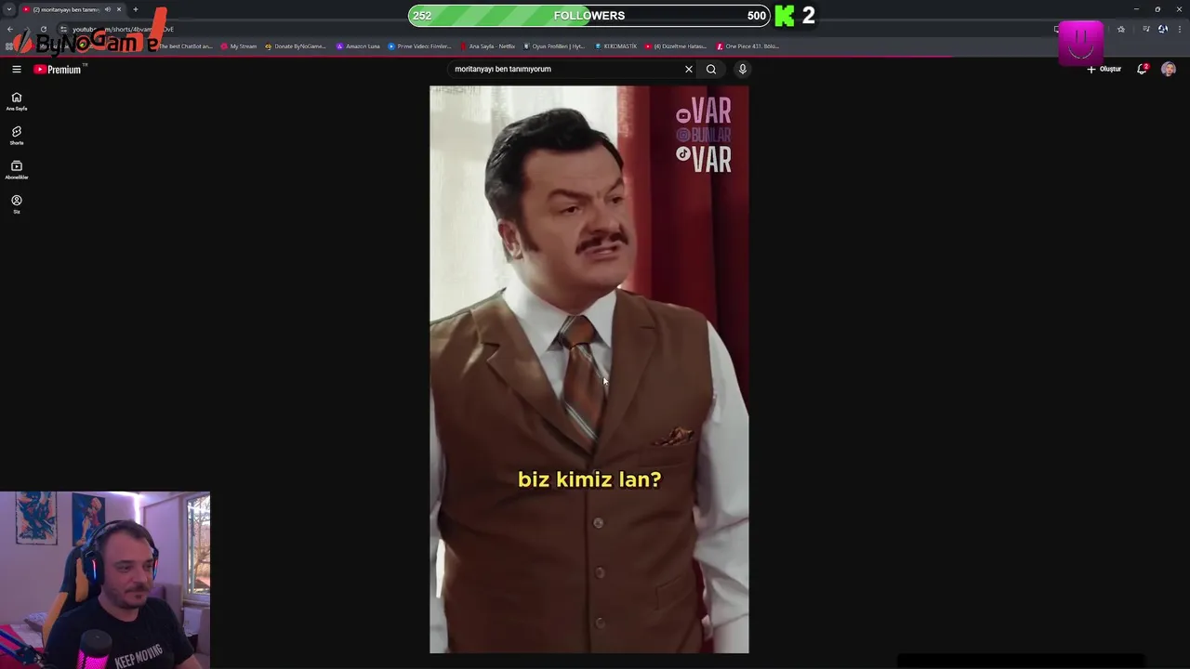Open a new browser tab
The width and height of the screenshot is (1190, 669).
point(136,9)
